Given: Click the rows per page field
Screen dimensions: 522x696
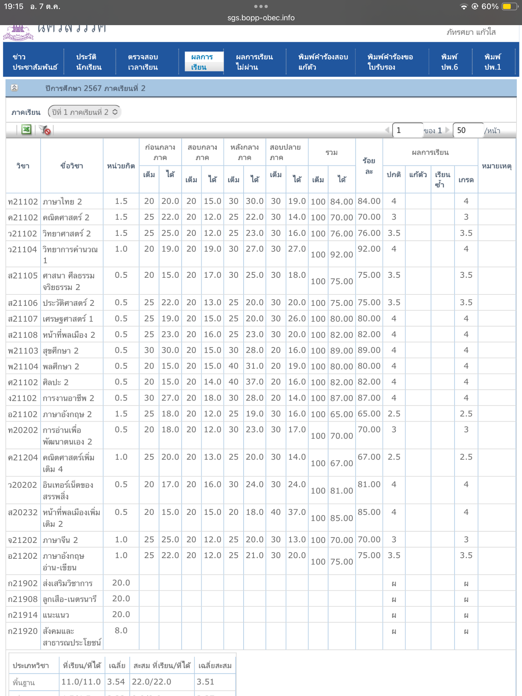Looking at the screenshot, I should click(x=468, y=130).
